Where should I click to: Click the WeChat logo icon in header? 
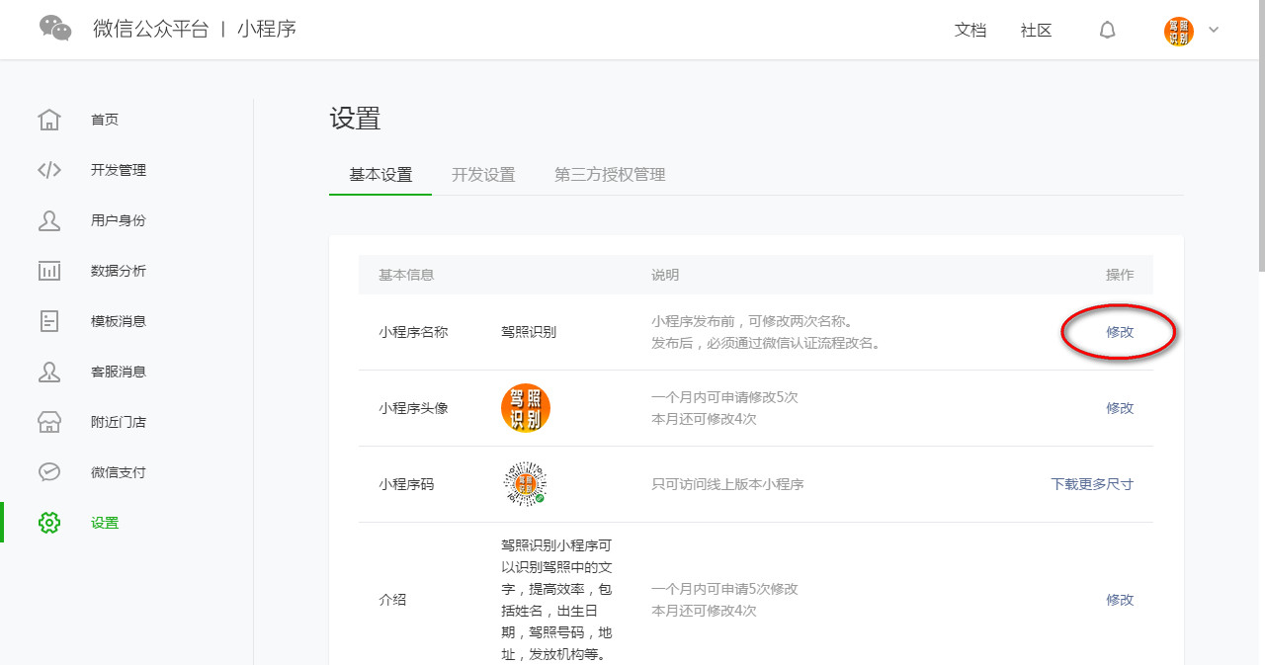tap(55, 29)
